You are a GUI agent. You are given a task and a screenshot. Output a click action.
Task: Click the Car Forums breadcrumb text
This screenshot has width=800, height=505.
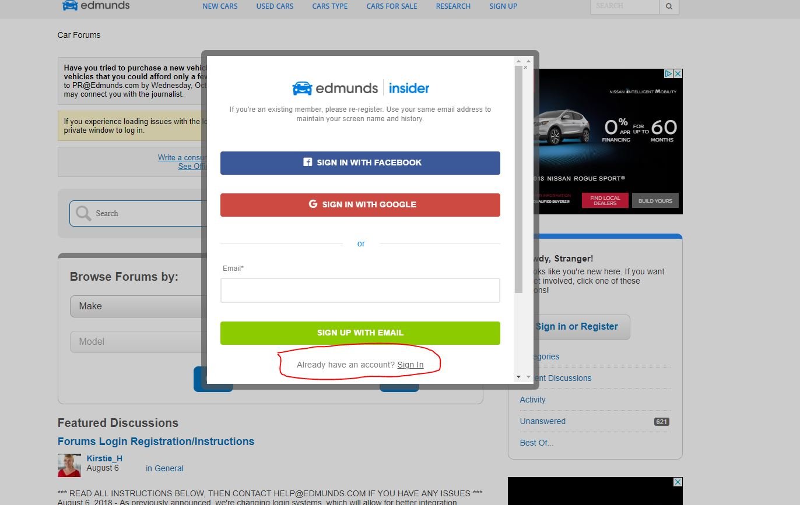[79, 35]
